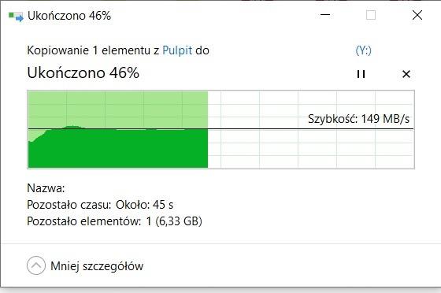Viewport: 441px width, 293px height.
Task: Click the Mniej szczegółów label
Action: click(x=97, y=266)
